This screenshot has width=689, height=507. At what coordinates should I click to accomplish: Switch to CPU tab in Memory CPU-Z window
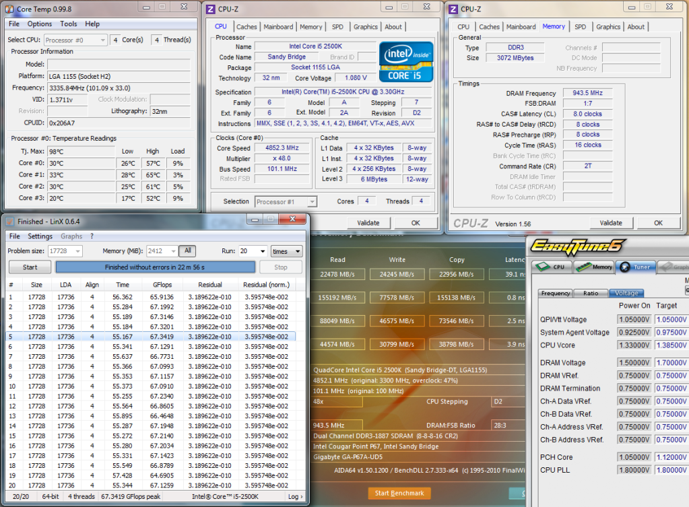pos(463,27)
